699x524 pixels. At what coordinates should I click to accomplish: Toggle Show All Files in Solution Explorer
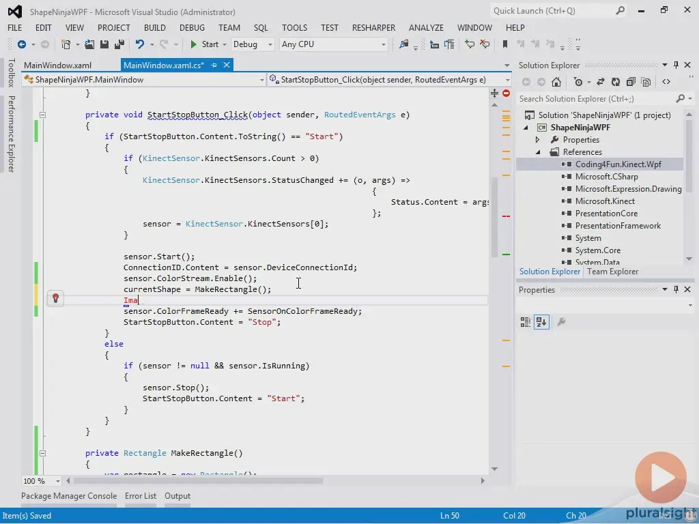646,82
